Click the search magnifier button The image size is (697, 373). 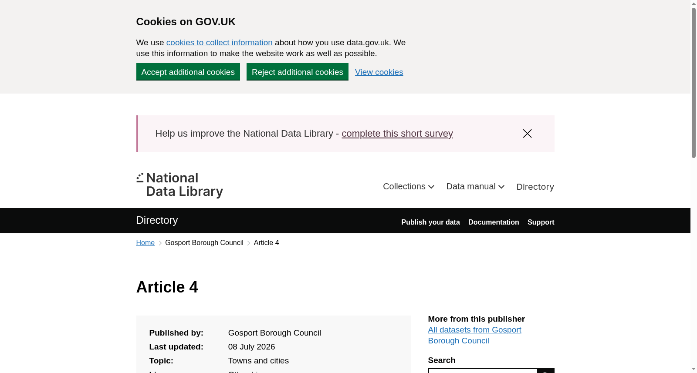point(545,371)
